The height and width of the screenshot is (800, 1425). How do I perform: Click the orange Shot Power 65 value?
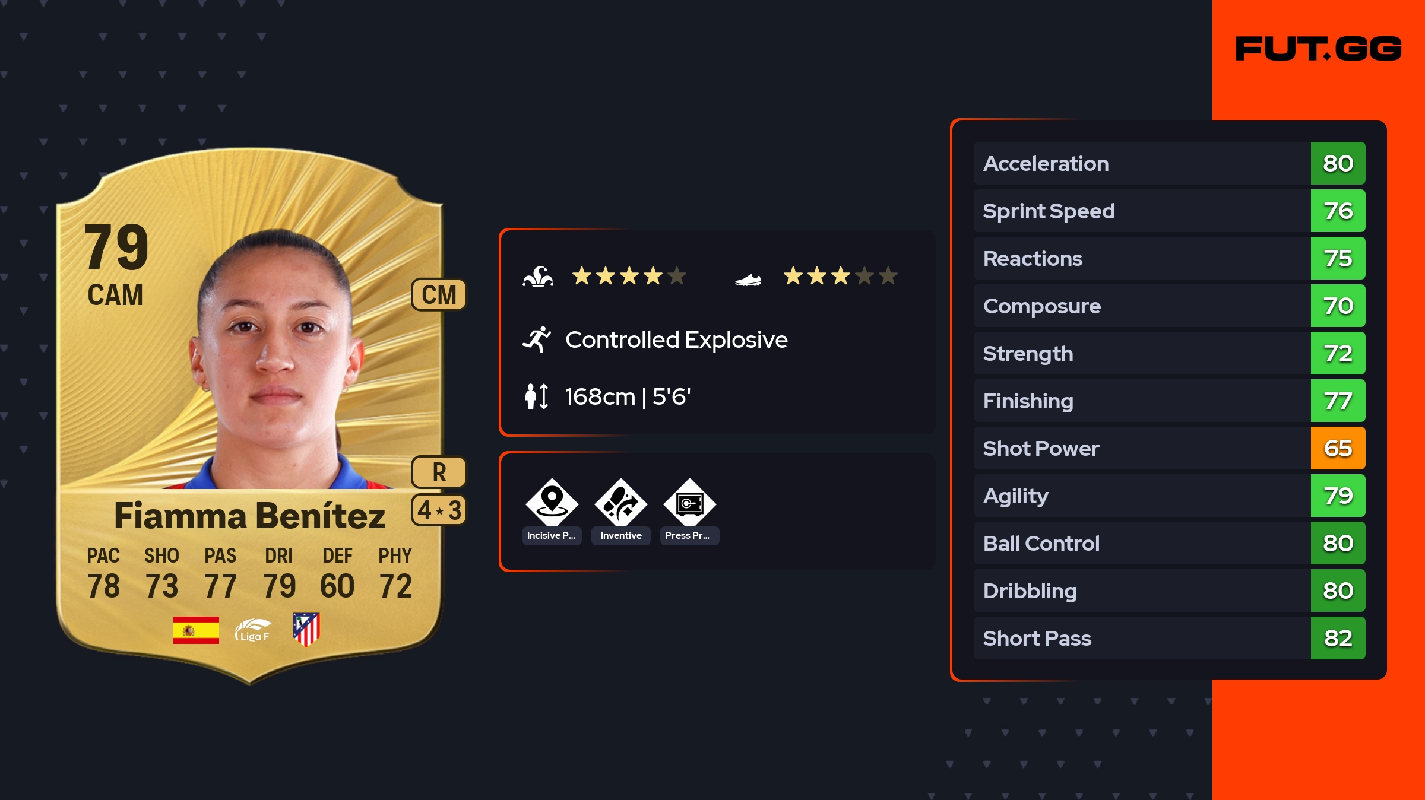pos(1338,448)
